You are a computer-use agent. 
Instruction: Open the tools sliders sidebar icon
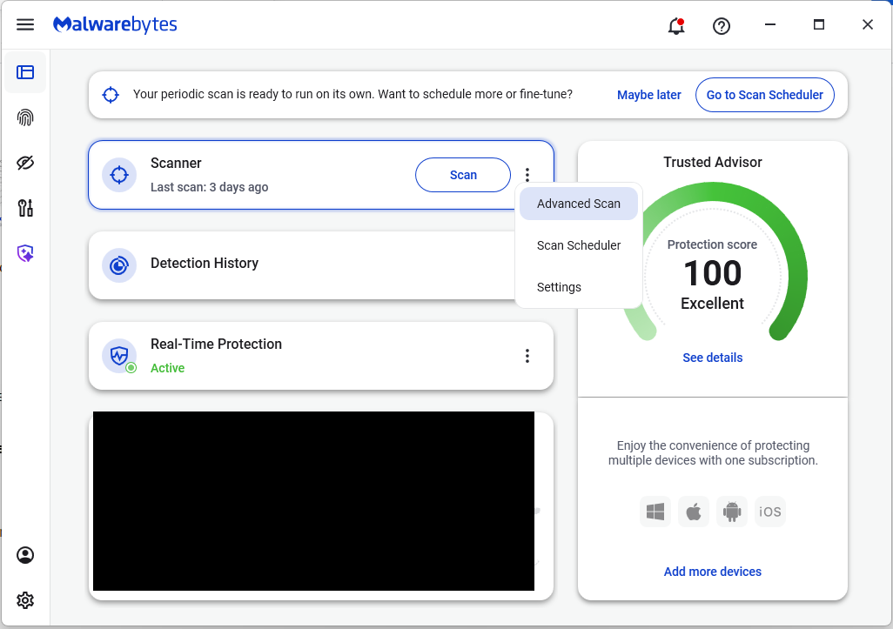(x=25, y=208)
